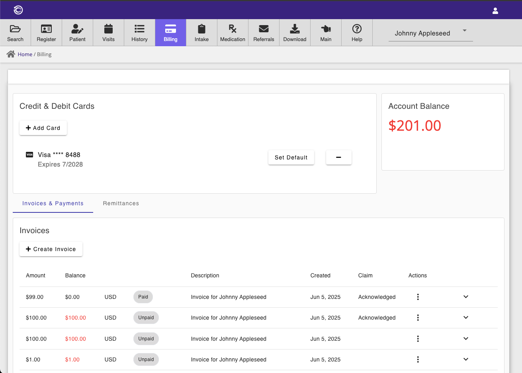
Task: Switch to the Remittances tab
Action: point(121,203)
